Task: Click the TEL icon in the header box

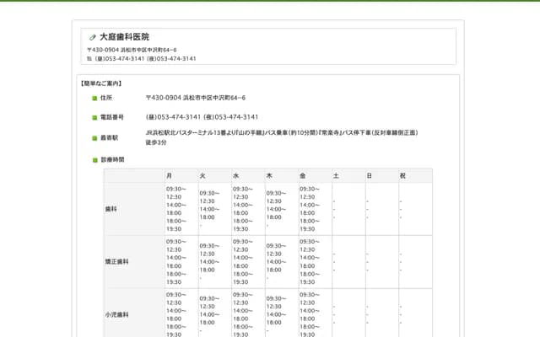Action: click(89, 59)
